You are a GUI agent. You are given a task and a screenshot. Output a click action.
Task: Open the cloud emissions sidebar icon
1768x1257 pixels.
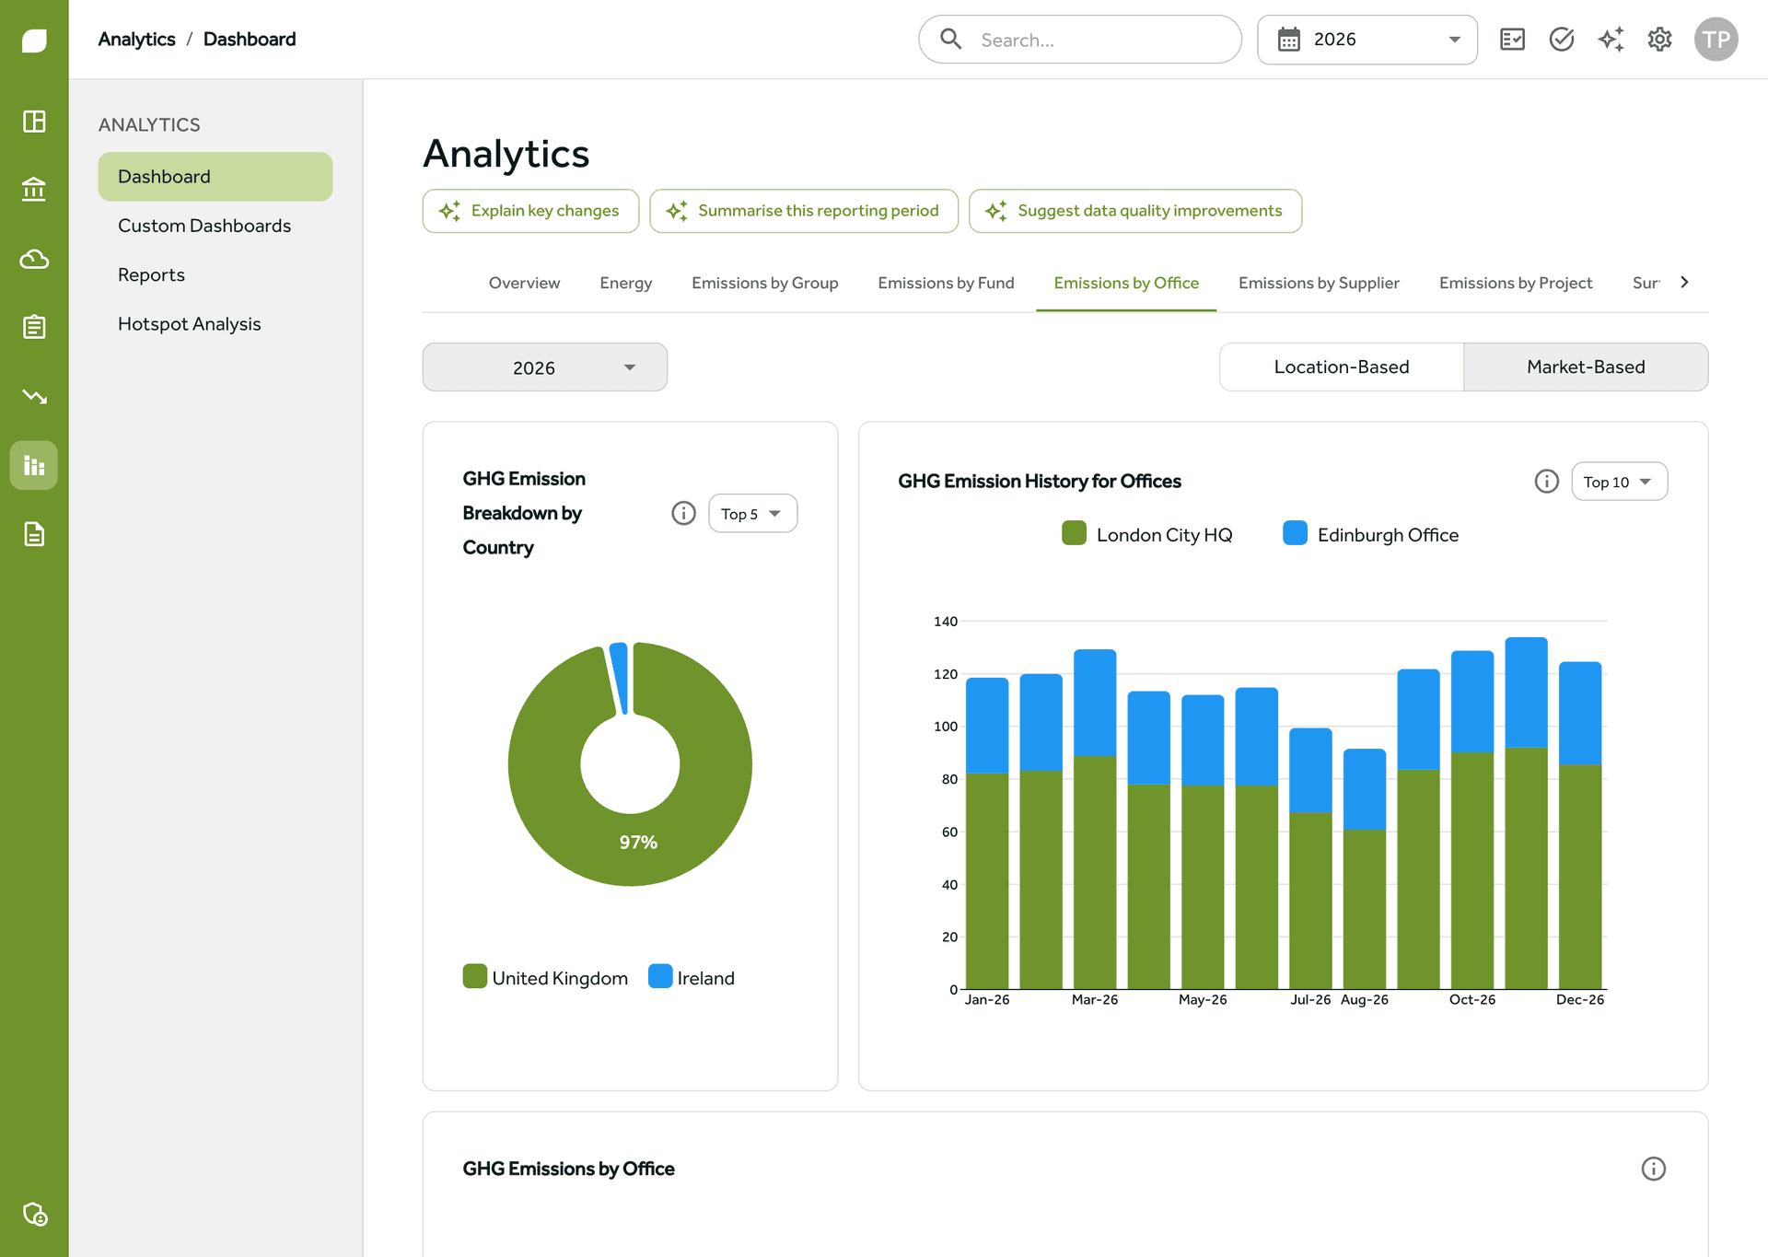[34, 260]
